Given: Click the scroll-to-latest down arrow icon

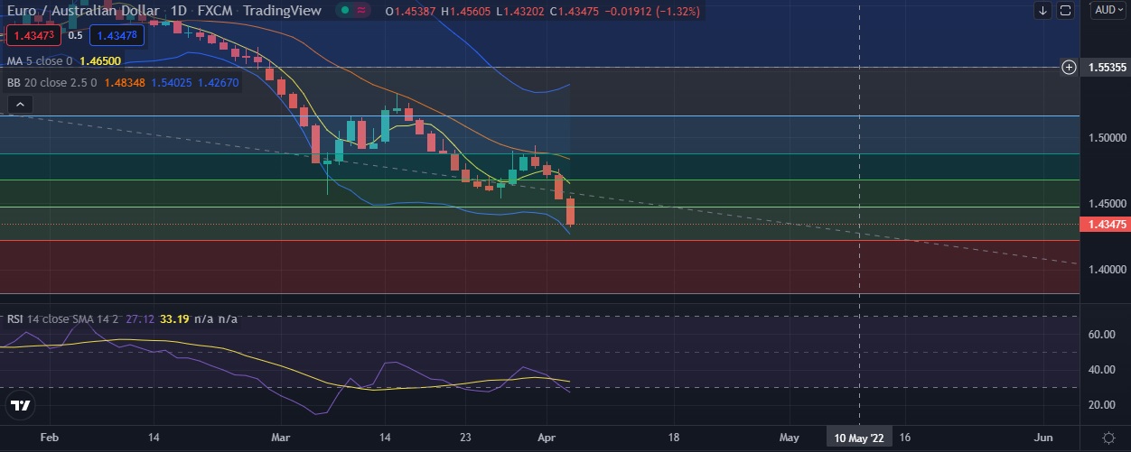Looking at the screenshot, I should 1043,11.
